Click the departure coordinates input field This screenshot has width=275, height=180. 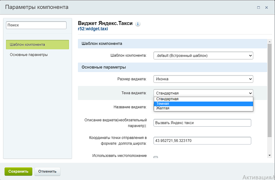pyautogui.click(x=202, y=141)
